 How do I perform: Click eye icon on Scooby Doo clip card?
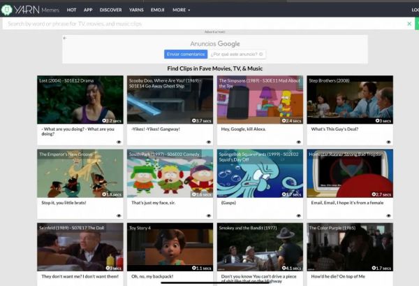tap(209, 142)
